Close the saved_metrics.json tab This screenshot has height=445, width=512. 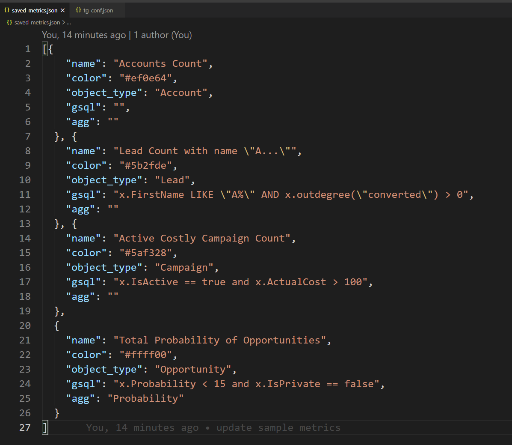click(63, 10)
